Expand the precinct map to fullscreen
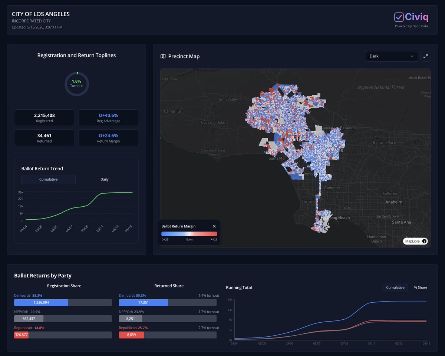The image size is (445, 356). click(426, 56)
